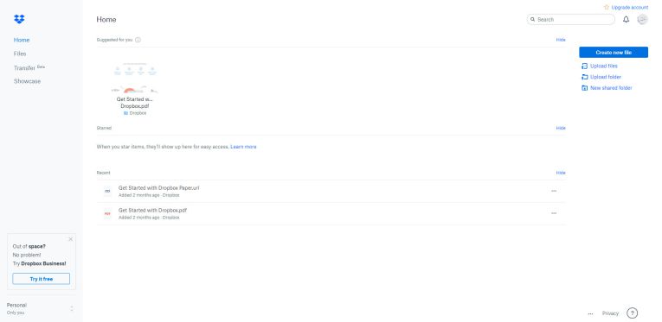The width and height of the screenshot is (662, 322).
Task: Click the New shared folder link
Action: pyautogui.click(x=611, y=88)
